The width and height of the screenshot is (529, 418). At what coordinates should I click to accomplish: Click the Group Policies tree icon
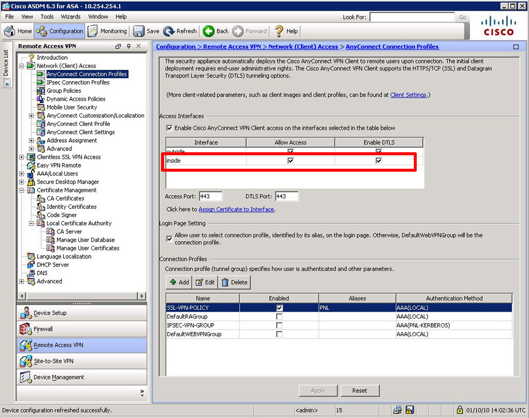click(41, 91)
